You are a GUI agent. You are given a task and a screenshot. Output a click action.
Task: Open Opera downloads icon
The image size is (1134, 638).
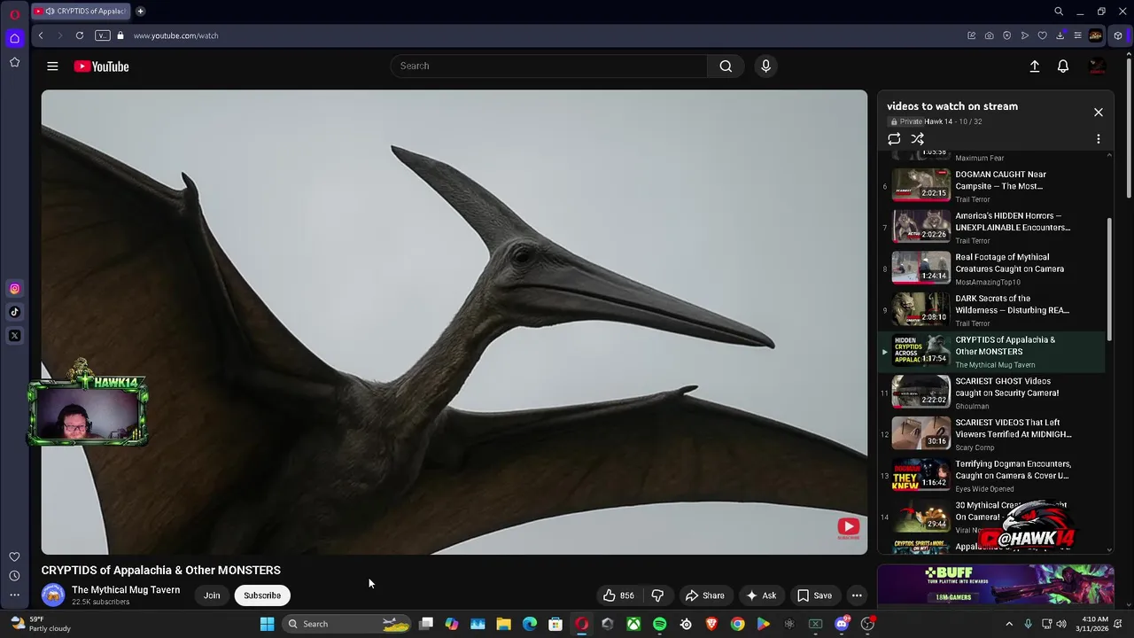[1060, 35]
